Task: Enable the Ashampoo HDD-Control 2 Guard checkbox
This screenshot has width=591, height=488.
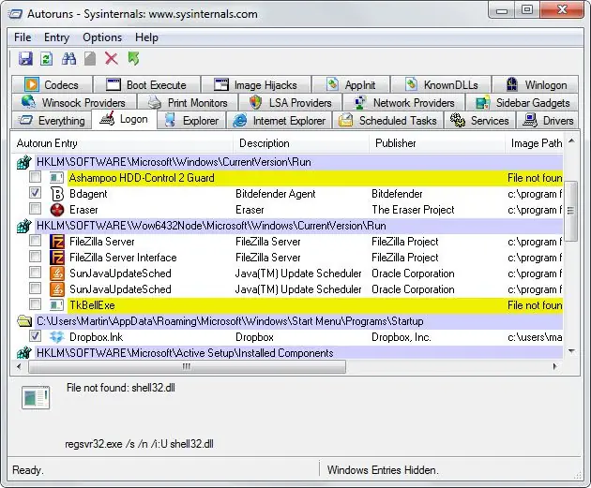Action: coord(35,178)
